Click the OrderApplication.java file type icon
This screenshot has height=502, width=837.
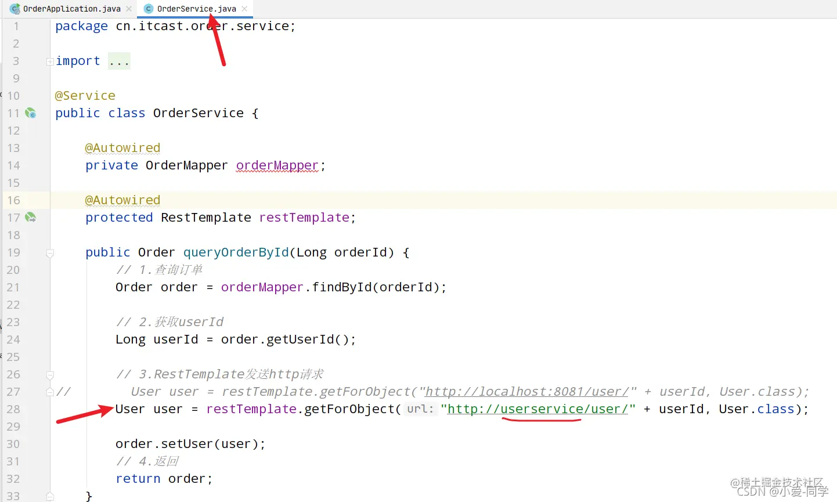tap(15, 9)
